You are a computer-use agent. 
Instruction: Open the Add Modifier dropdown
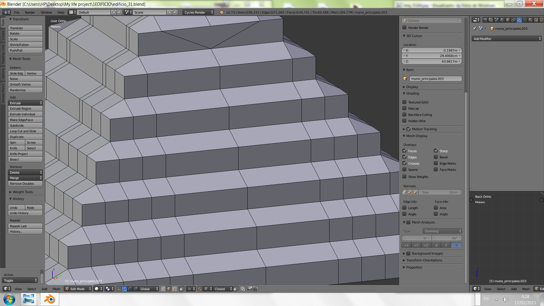coord(507,39)
